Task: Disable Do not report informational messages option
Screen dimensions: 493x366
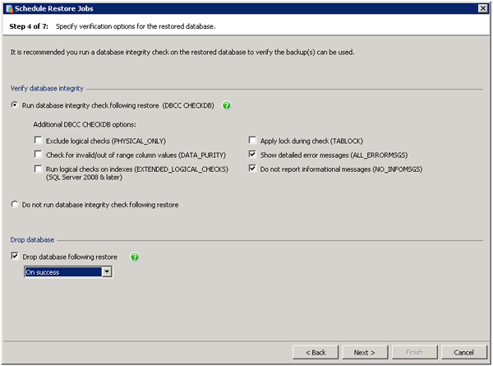Action: click(x=252, y=169)
